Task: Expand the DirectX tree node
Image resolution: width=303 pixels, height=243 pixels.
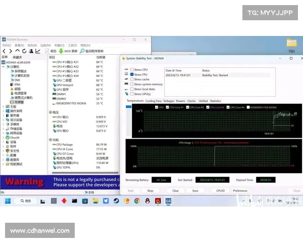Action: [x=5, y=137]
